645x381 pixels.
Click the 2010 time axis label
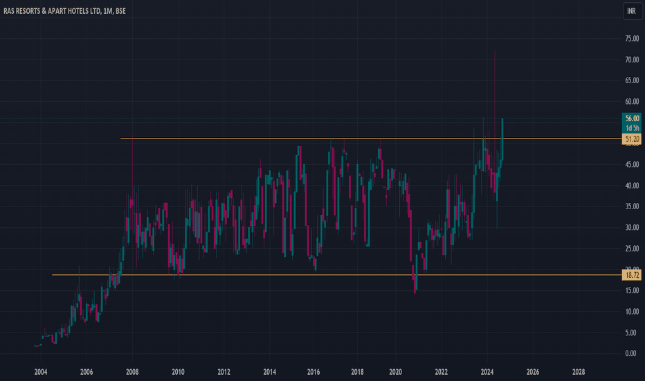point(178,372)
